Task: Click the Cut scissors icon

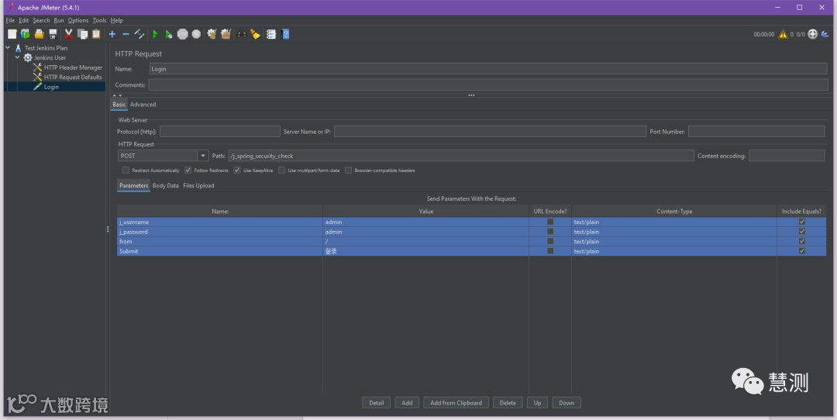Action: click(69, 34)
